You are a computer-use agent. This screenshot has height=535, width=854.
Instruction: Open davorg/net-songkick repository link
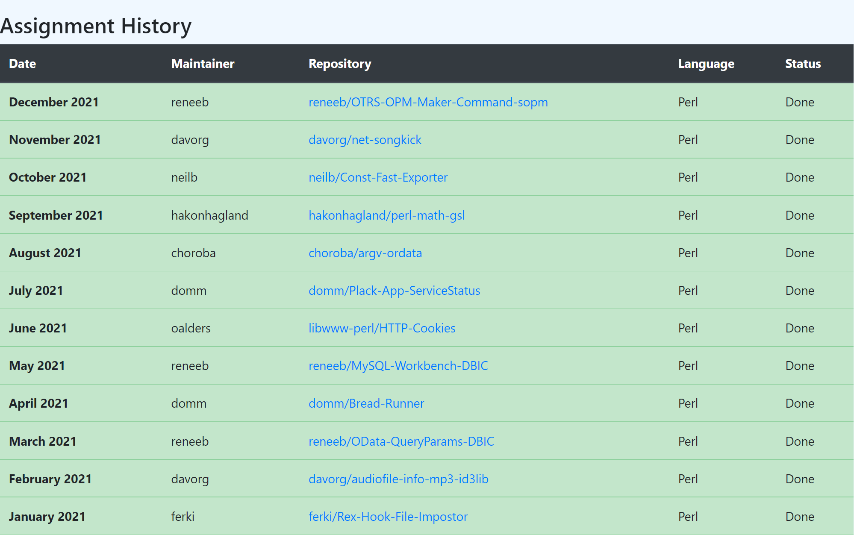365,140
